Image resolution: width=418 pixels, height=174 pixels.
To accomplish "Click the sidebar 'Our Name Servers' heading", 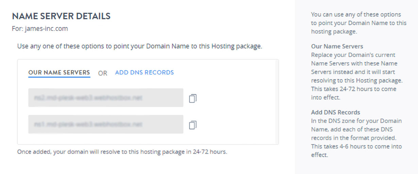I will [337, 46].
